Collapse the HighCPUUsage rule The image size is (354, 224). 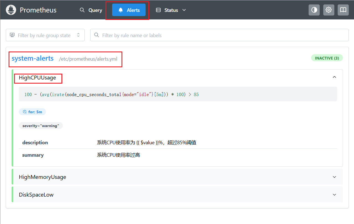tap(334, 77)
